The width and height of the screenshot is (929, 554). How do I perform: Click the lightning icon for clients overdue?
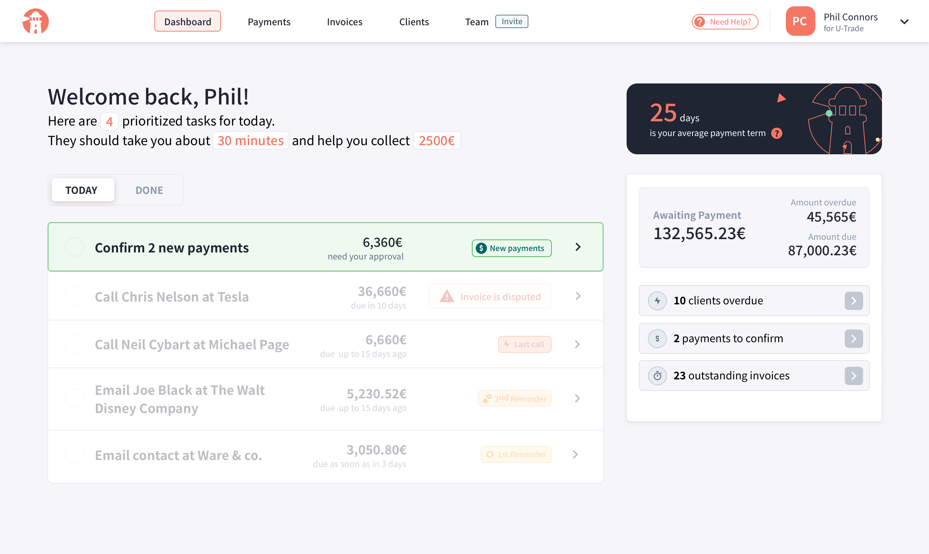coord(657,301)
